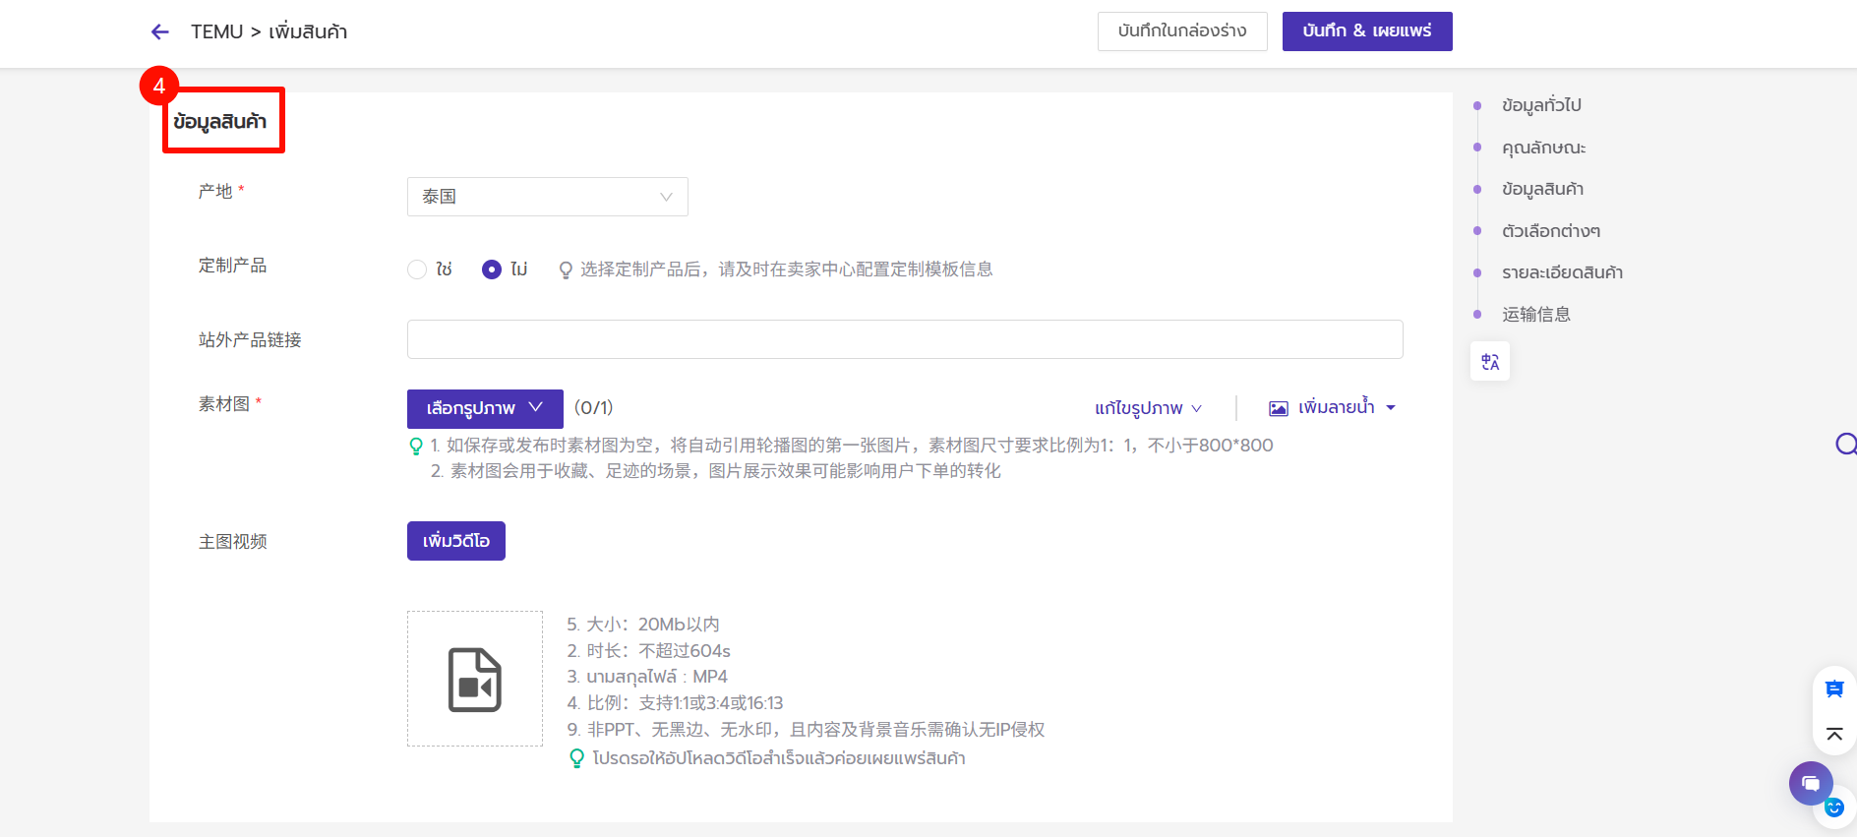
Task: Click the 主图视频 field label
Action: (233, 542)
